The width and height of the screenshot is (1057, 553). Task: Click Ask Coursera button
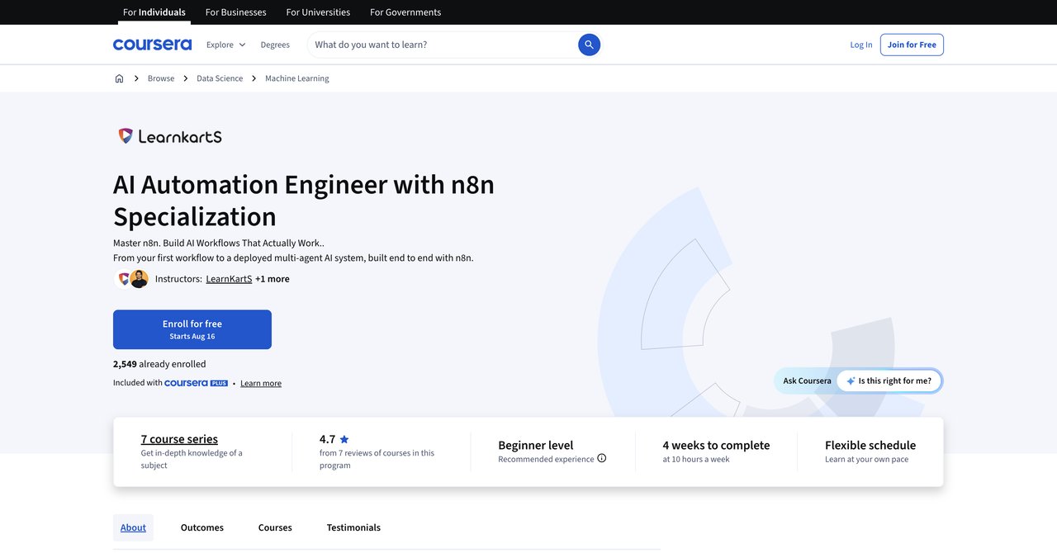(x=807, y=380)
